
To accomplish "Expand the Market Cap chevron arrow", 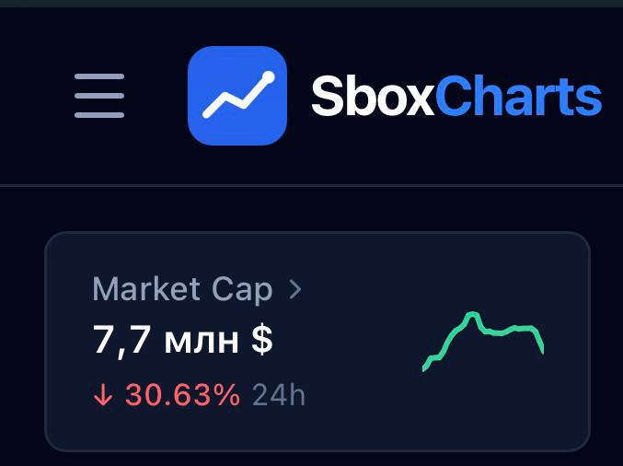I will pos(295,289).
